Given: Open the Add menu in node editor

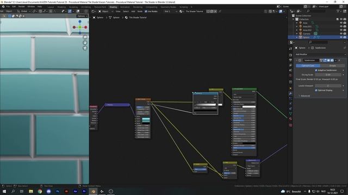Looking at the screenshot, I should (x=133, y=11).
